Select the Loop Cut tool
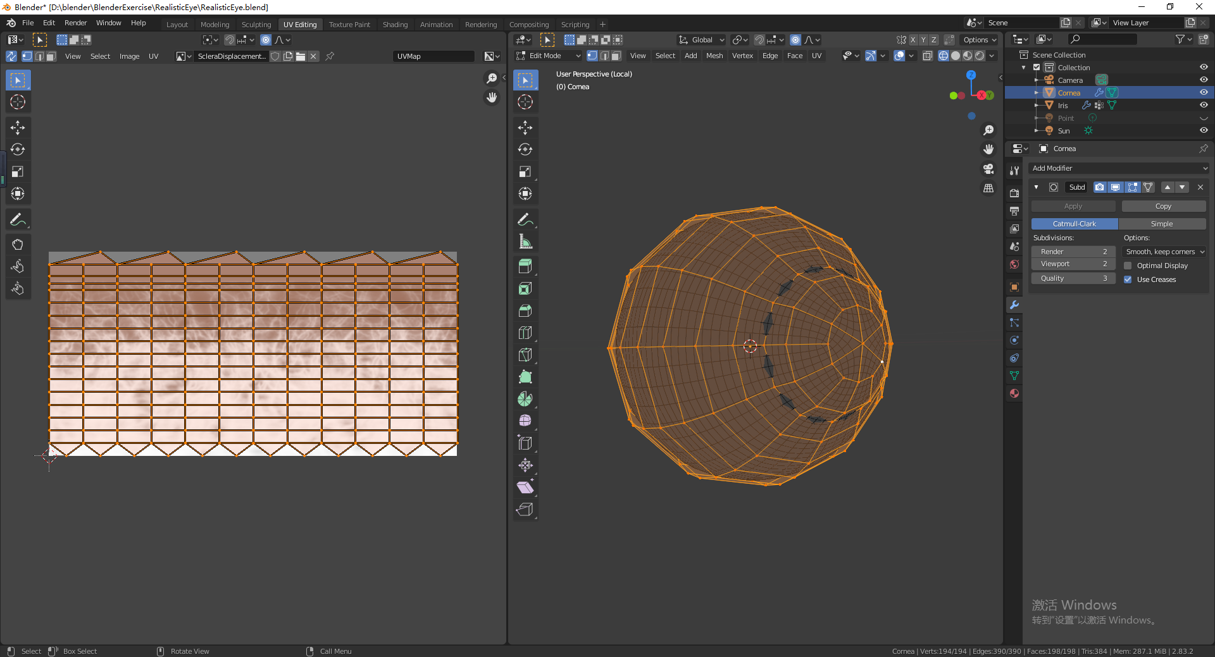The image size is (1215, 657). 525,333
